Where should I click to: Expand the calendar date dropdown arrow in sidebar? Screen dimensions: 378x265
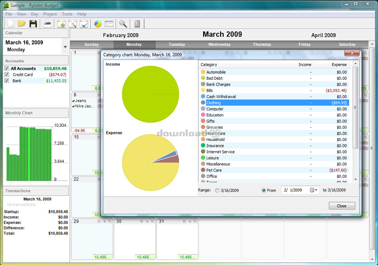point(65,46)
